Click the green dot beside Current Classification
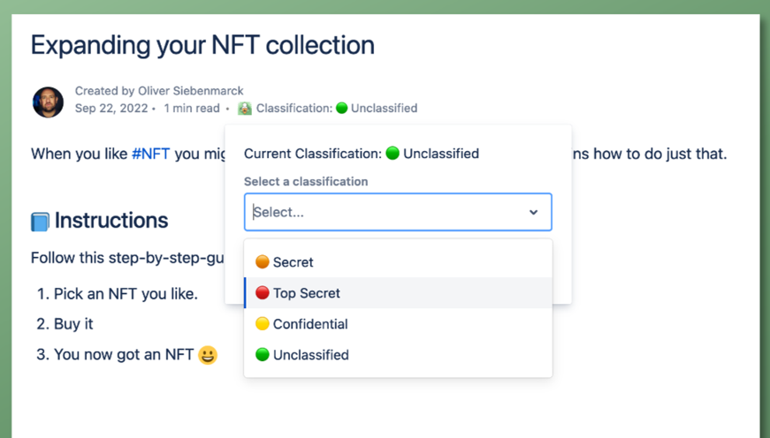 tap(393, 154)
